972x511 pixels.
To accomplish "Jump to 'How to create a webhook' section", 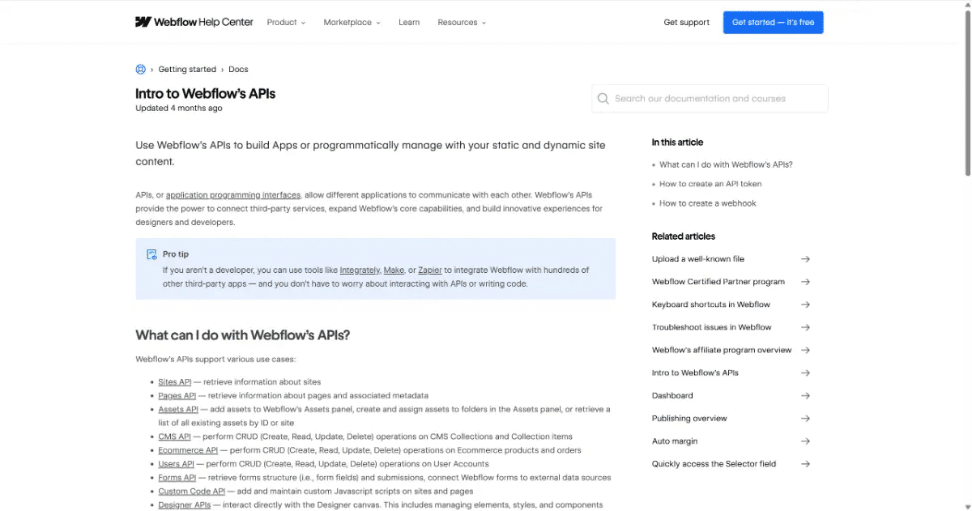I will pyautogui.click(x=709, y=203).
